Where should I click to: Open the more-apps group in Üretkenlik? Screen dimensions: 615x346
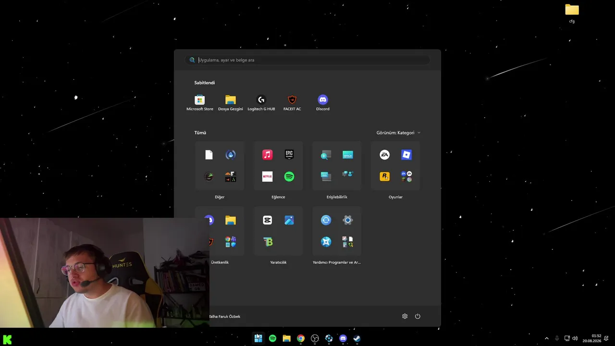point(231,242)
